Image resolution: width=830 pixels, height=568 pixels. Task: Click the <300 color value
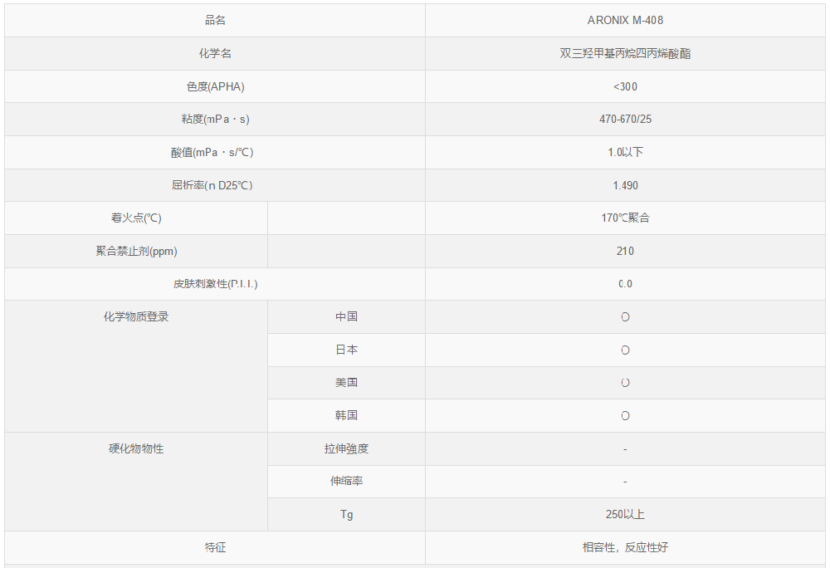[625, 86]
